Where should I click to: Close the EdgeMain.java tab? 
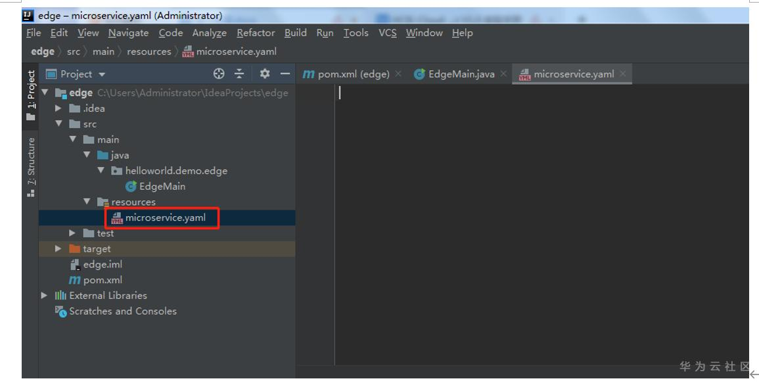pos(503,74)
